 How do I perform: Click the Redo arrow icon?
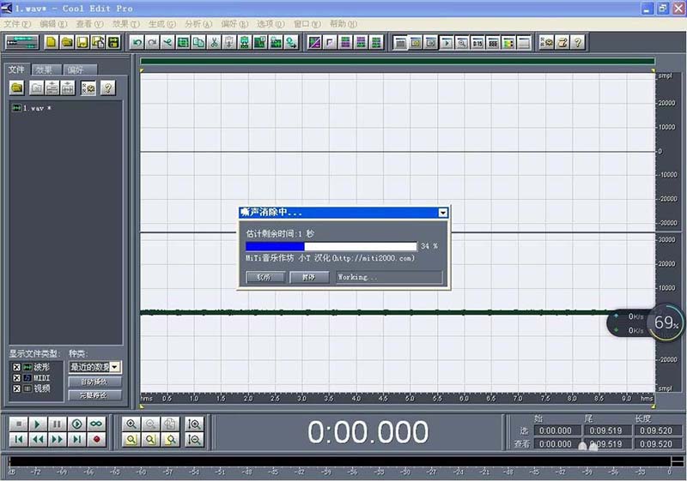tap(153, 42)
